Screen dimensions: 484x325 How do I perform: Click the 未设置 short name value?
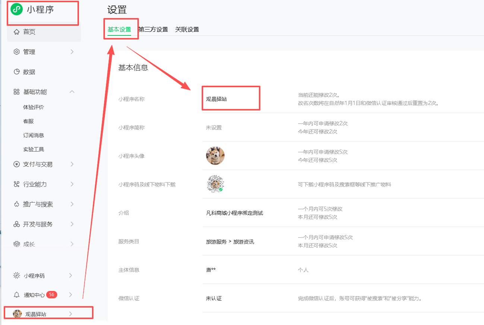coord(214,128)
